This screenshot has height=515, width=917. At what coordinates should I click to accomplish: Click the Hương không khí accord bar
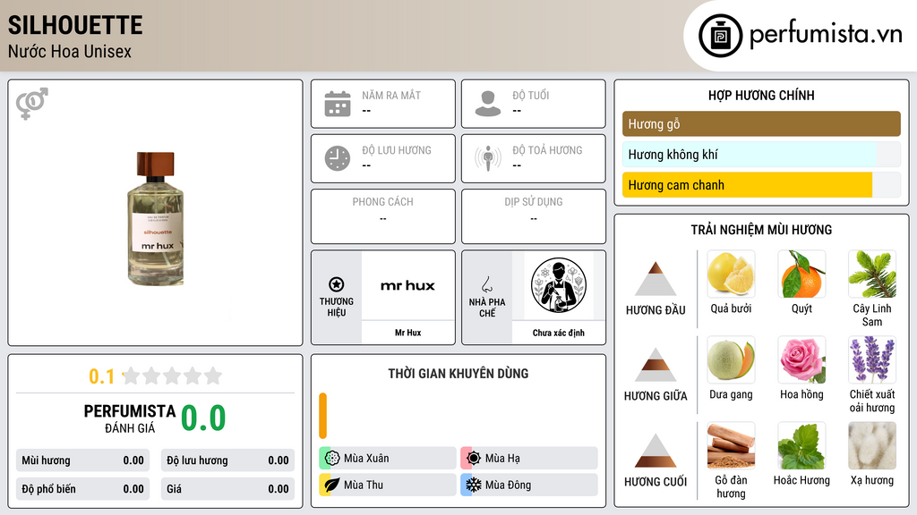(x=761, y=154)
